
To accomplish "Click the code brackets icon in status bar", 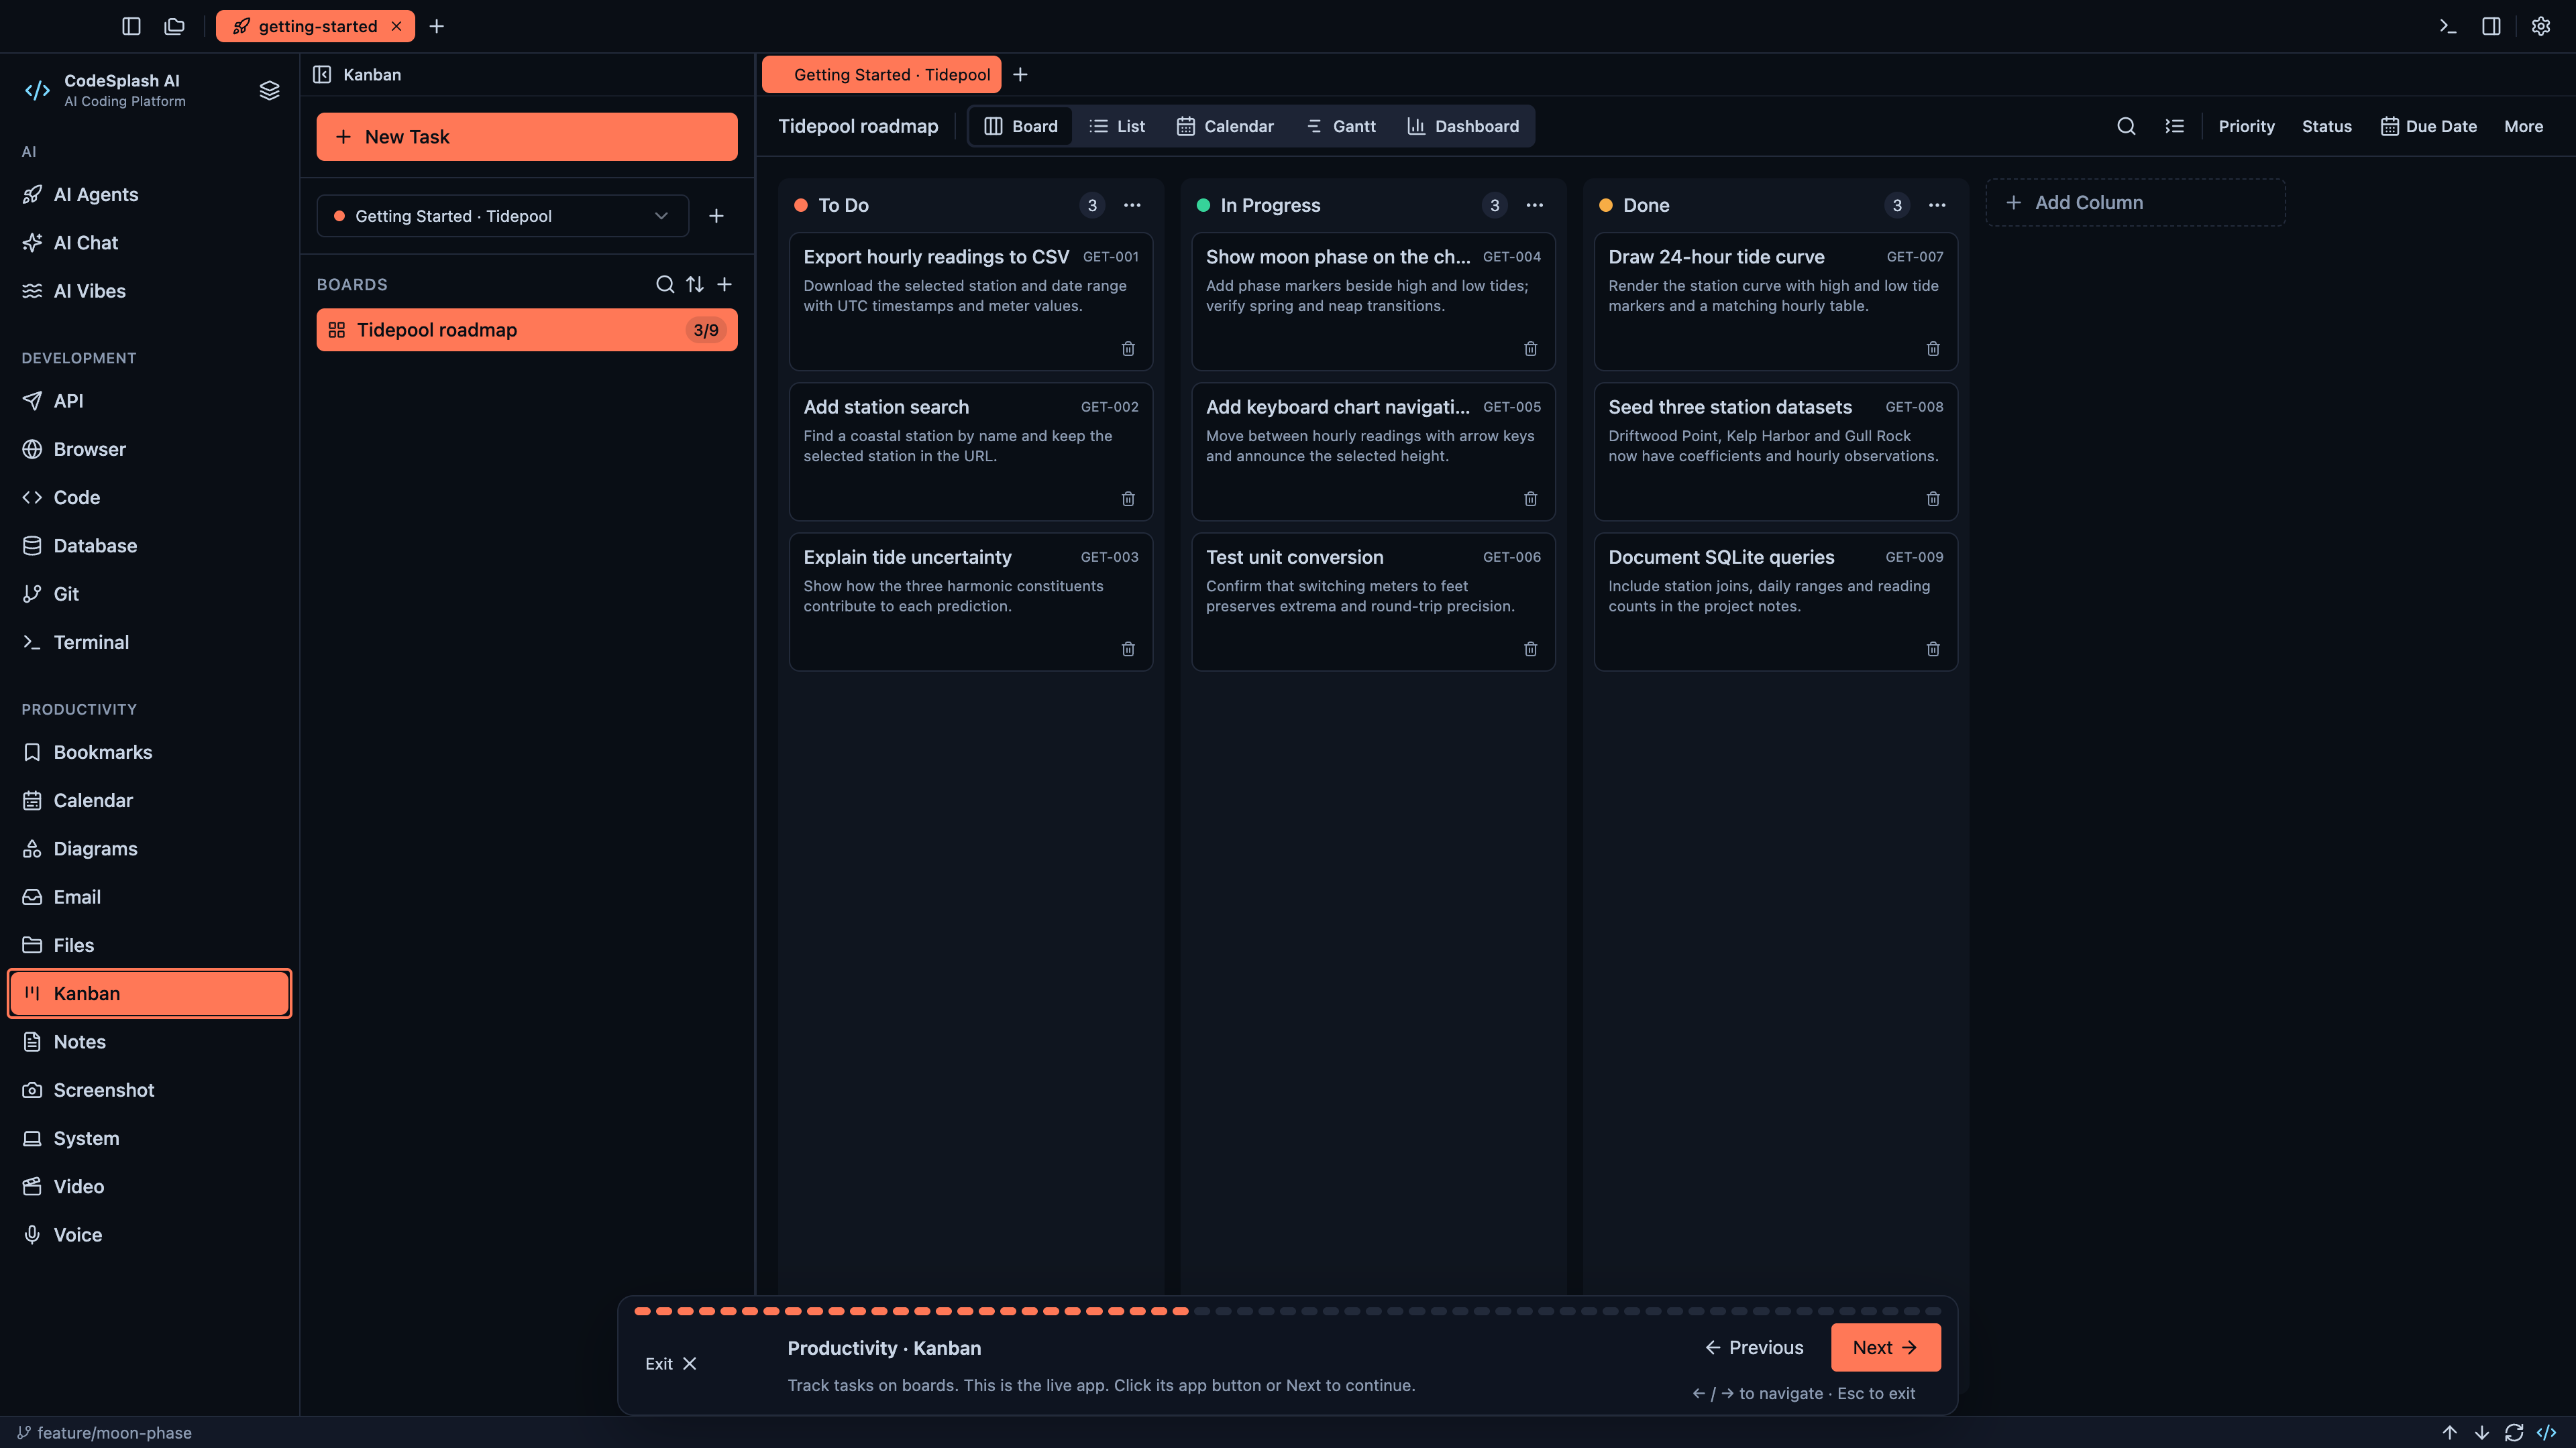I will (2546, 1432).
